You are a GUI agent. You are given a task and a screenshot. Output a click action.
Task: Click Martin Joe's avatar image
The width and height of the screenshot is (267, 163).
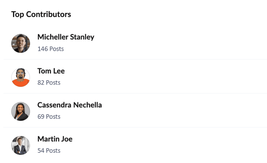click(x=20, y=145)
